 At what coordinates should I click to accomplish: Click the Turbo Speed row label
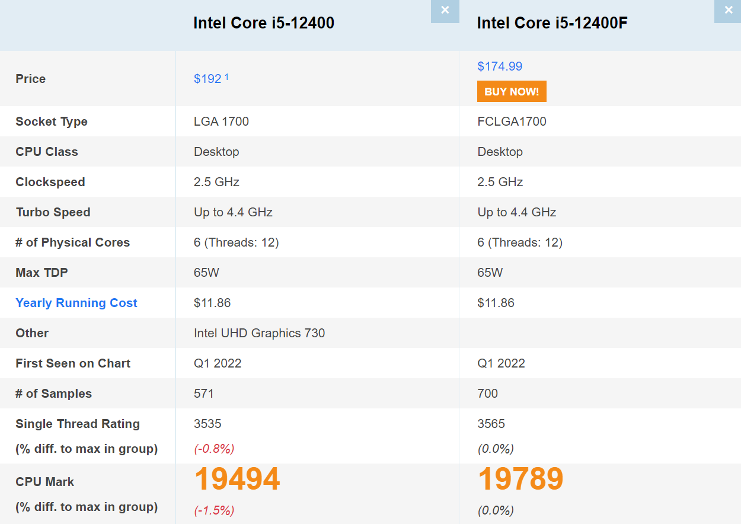pos(53,212)
